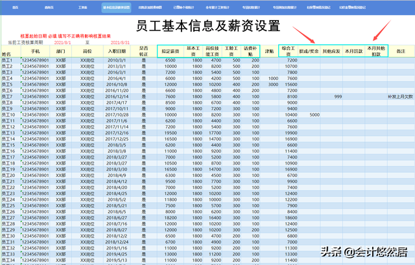This screenshot has width=415, height=265.
Task: Click the bonus value 5000 for 员工10
Action: (x=309, y=115)
